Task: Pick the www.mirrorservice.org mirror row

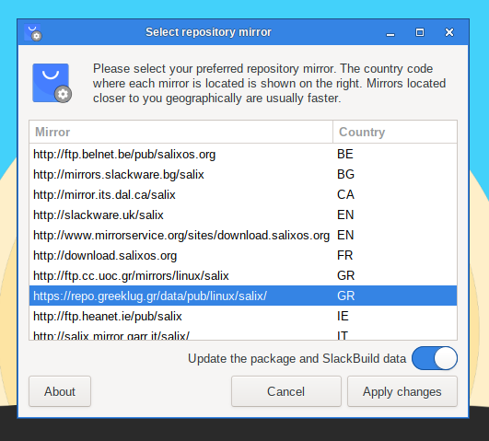Action: [243, 235]
